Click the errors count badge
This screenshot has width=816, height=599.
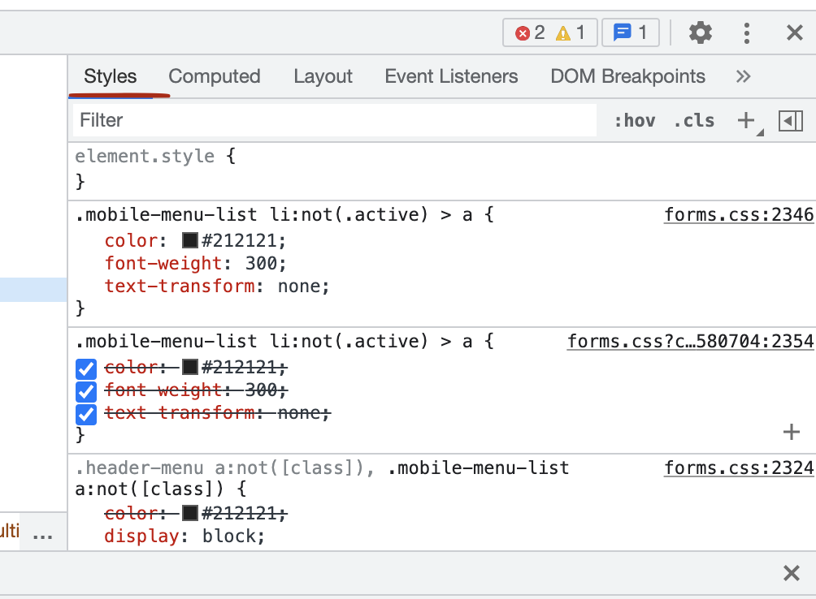point(530,32)
